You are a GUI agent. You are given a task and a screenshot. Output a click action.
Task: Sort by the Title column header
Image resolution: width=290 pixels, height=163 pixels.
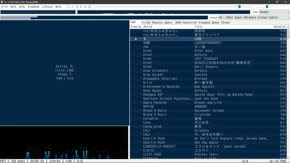pos(232,27)
